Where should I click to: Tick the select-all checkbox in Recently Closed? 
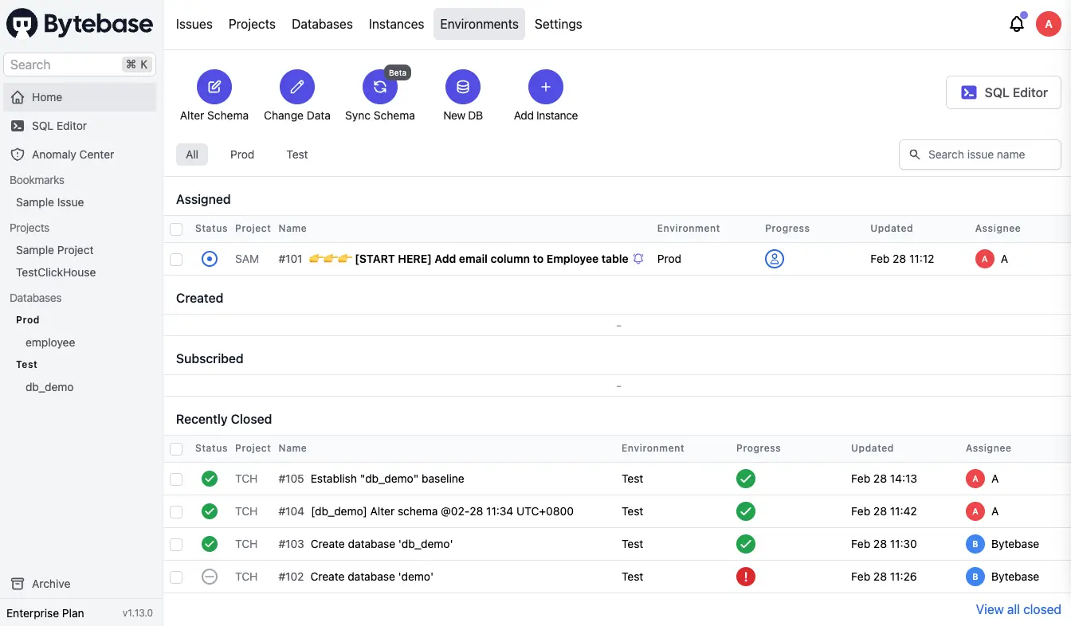coord(176,449)
